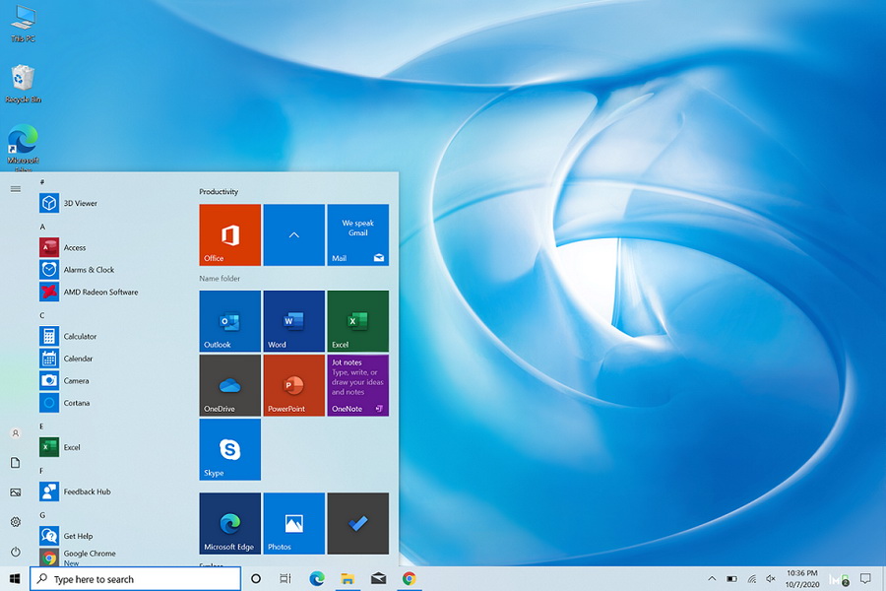
Task: Open 3D Viewer from the app list
Action: click(80, 203)
